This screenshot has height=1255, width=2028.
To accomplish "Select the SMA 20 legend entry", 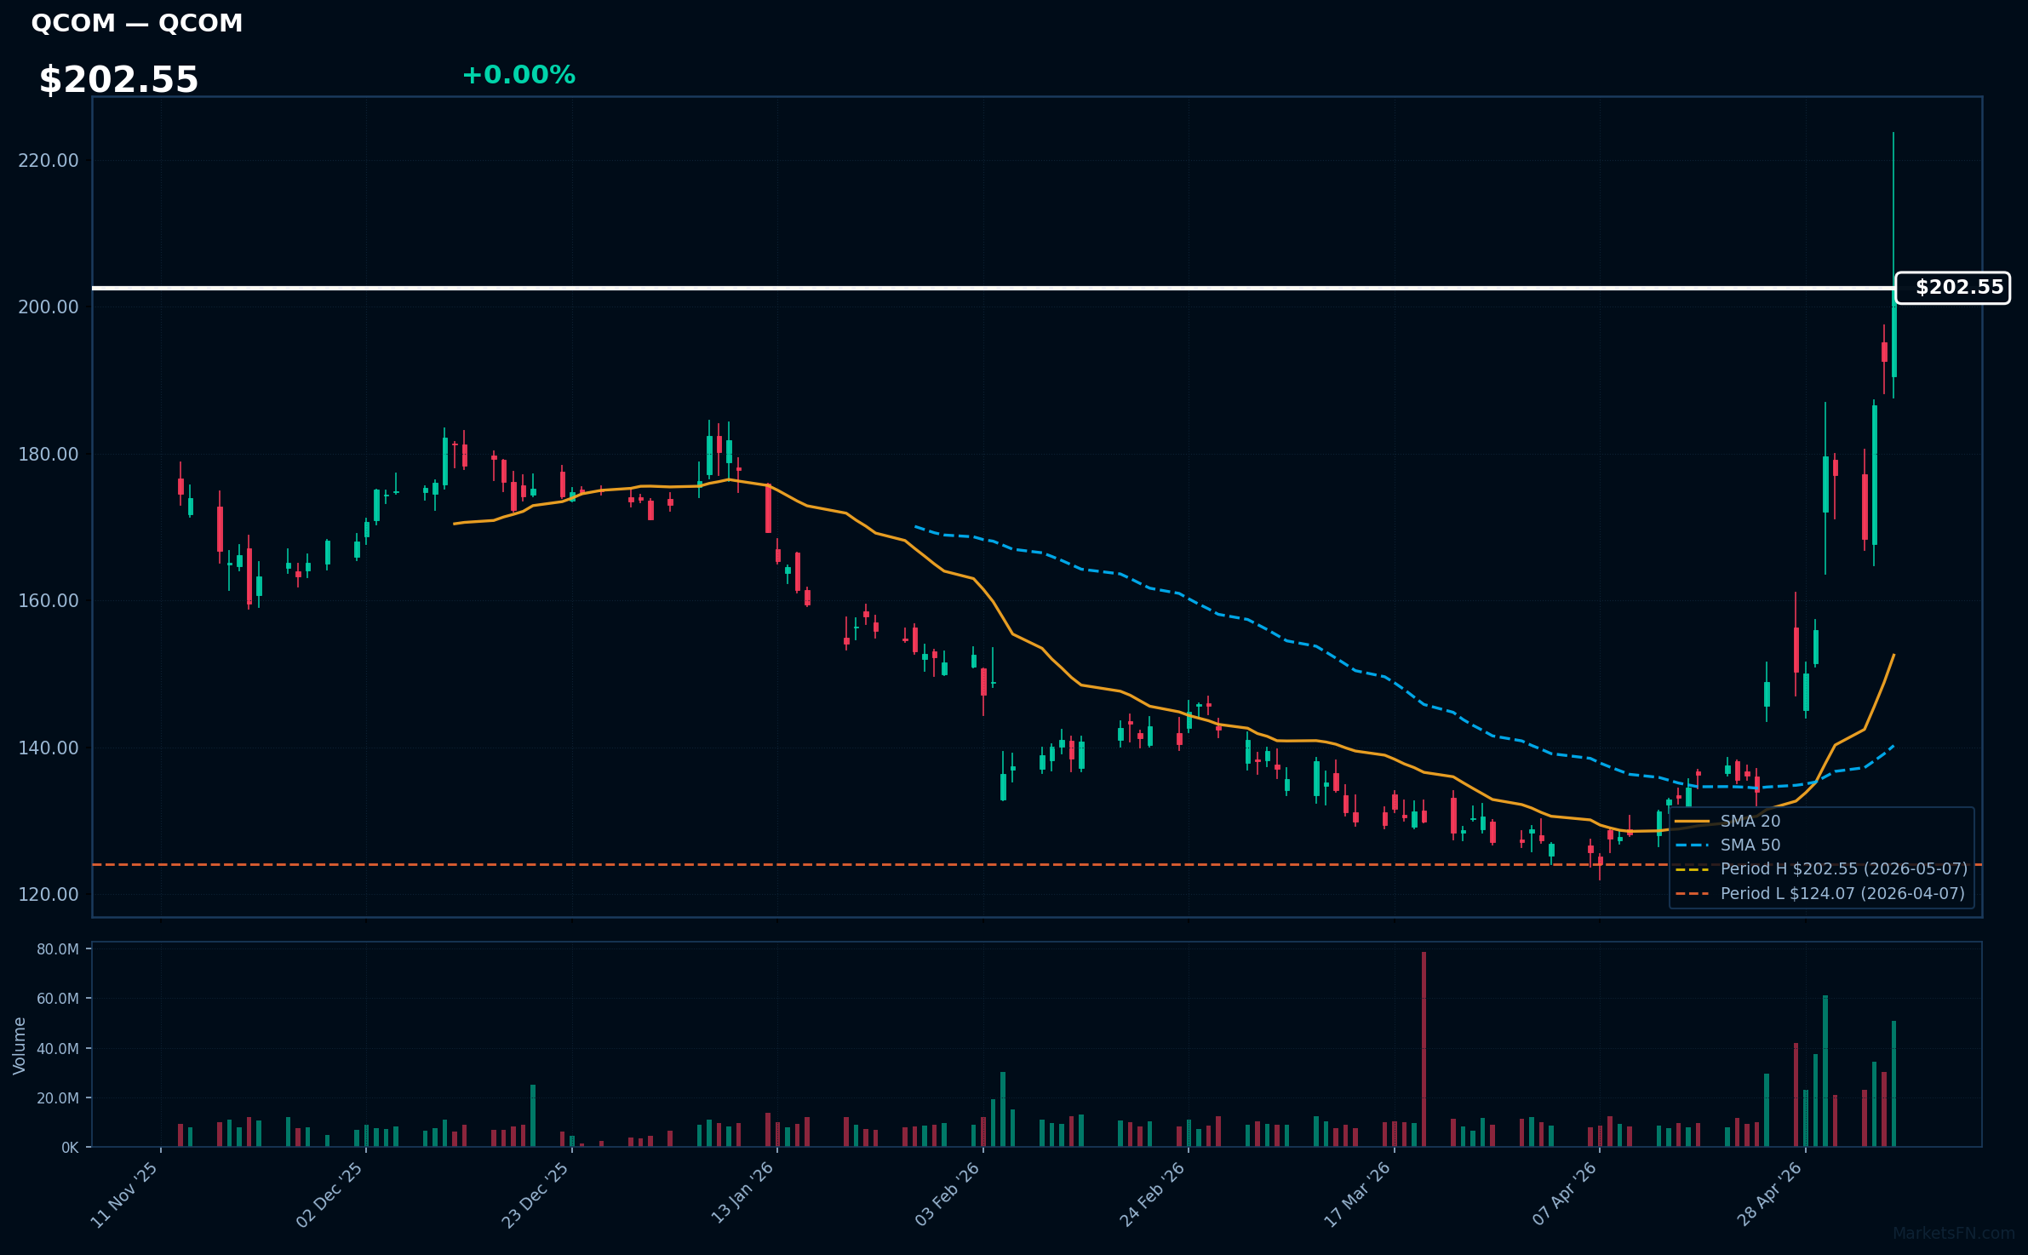I will [x=1728, y=821].
